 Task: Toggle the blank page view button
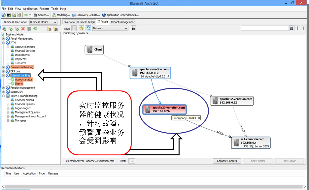pyautogui.click(x=74, y=28)
